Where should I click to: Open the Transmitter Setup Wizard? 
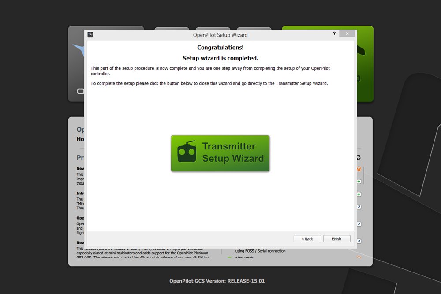coord(220,153)
